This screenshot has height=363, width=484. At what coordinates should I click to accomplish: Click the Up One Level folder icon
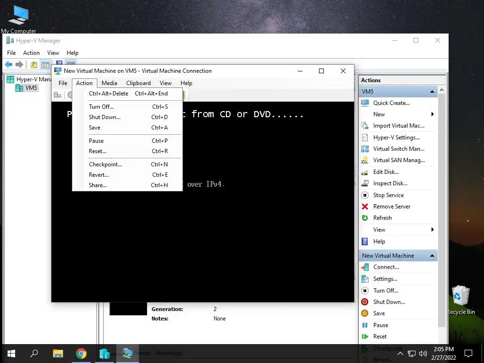click(34, 64)
